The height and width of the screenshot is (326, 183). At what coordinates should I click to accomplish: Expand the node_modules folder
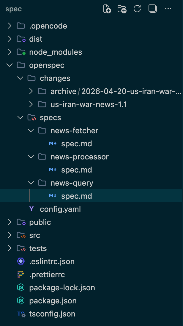point(91,52)
